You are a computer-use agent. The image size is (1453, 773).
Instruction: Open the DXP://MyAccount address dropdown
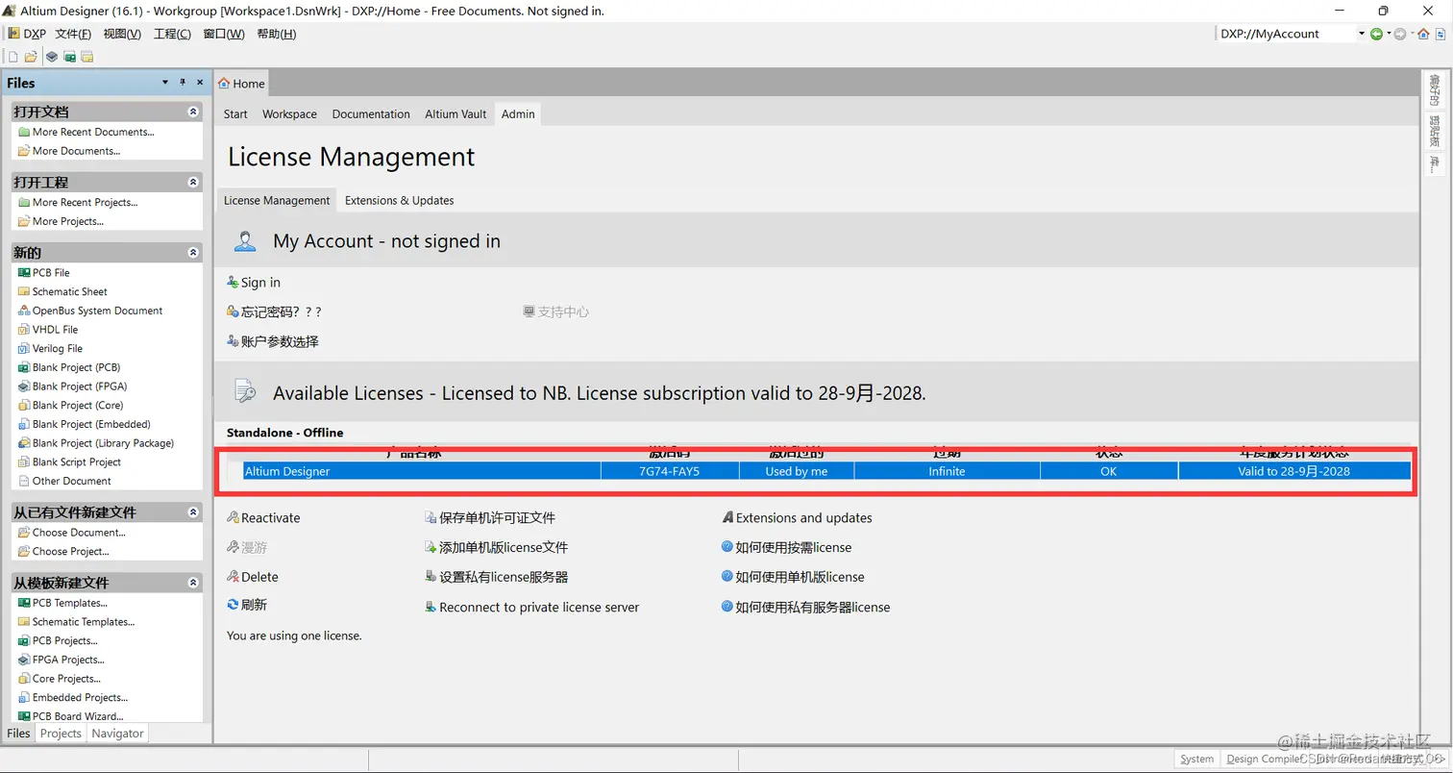1362,34
